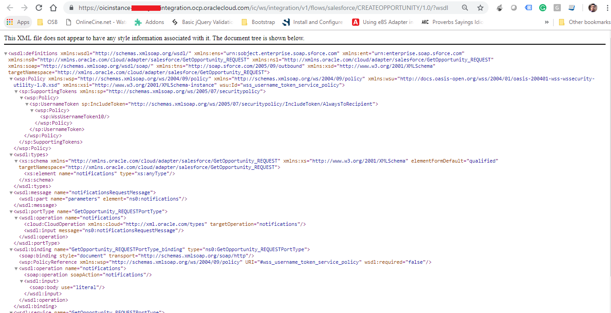
Task: Click the soap:body use="literal" line
Action: (x=67, y=287)
